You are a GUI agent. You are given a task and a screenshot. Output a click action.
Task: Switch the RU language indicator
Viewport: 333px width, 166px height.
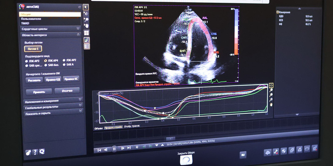[x=243, y=155]
